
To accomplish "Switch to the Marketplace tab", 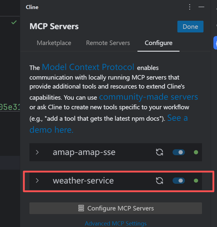I will tap(54, 43).
